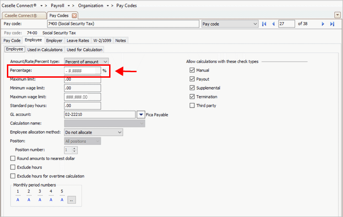
Task: Click the Minimum wage limit field
Action: tap(82, 88)
